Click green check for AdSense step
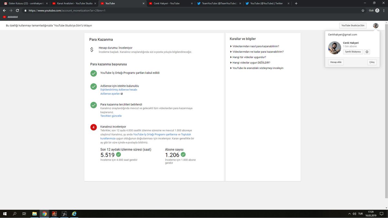 (x=93, y=86)
